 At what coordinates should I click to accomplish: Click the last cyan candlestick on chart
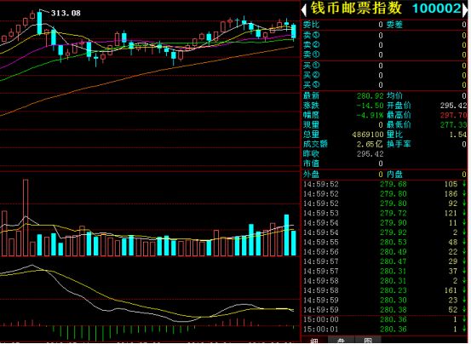tap(294, 32)
